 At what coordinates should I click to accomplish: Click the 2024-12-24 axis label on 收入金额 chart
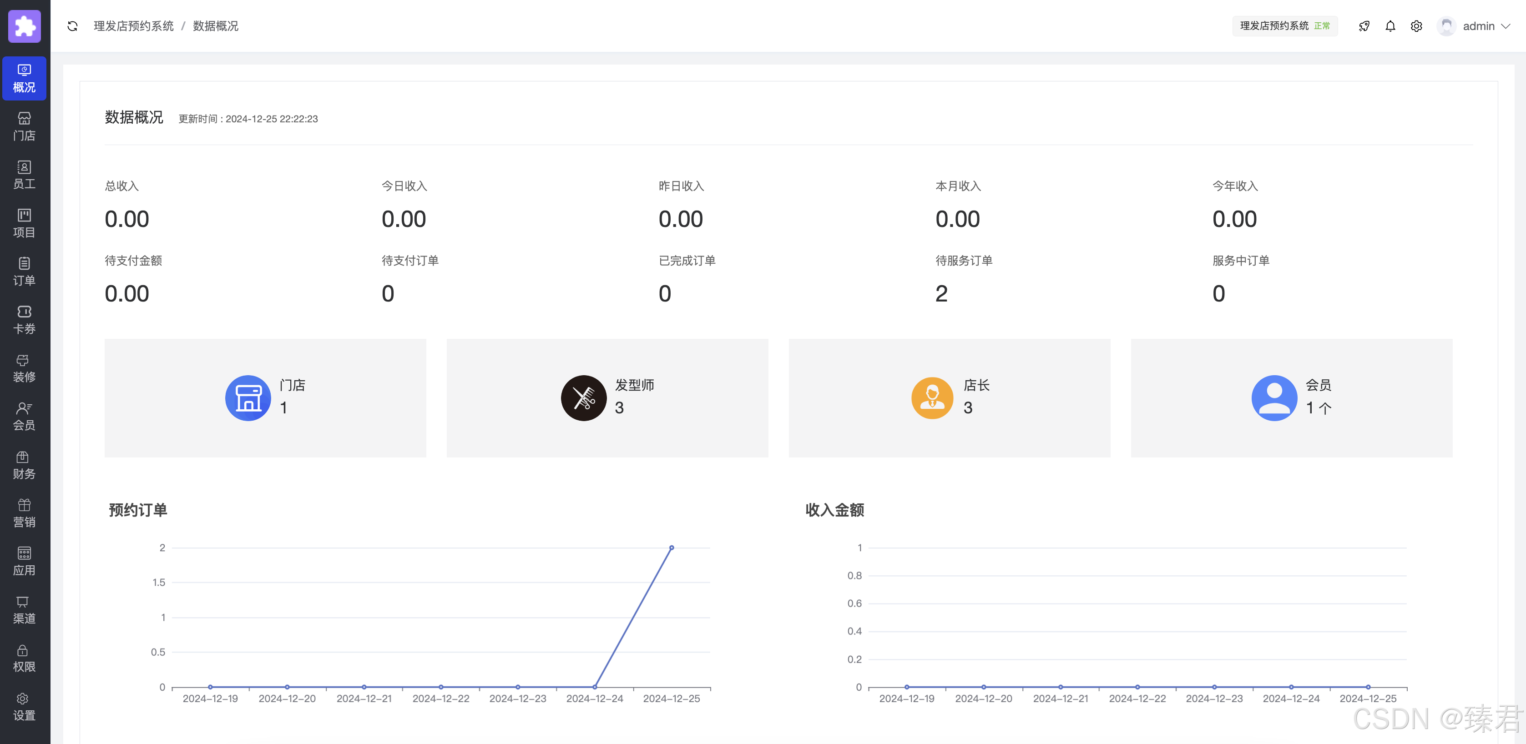point(1291,699)
